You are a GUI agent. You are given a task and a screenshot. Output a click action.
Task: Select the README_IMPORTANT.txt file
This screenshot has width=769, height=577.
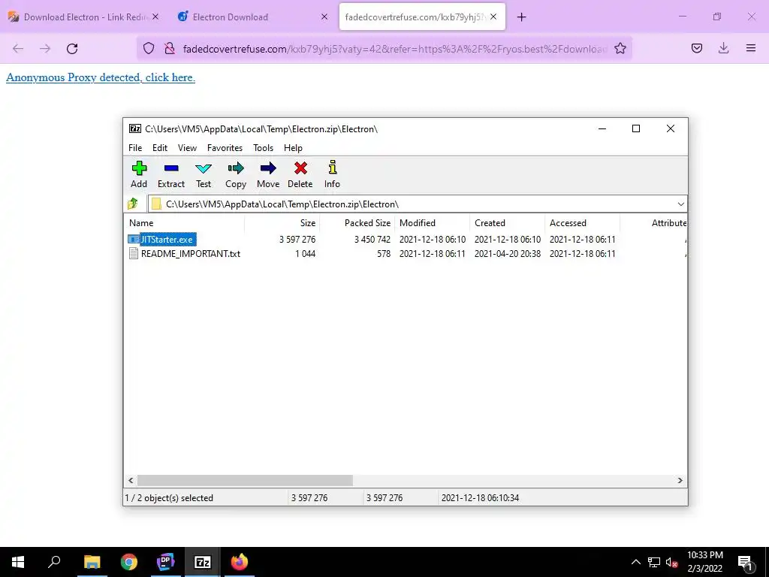(x=190, y=254)
